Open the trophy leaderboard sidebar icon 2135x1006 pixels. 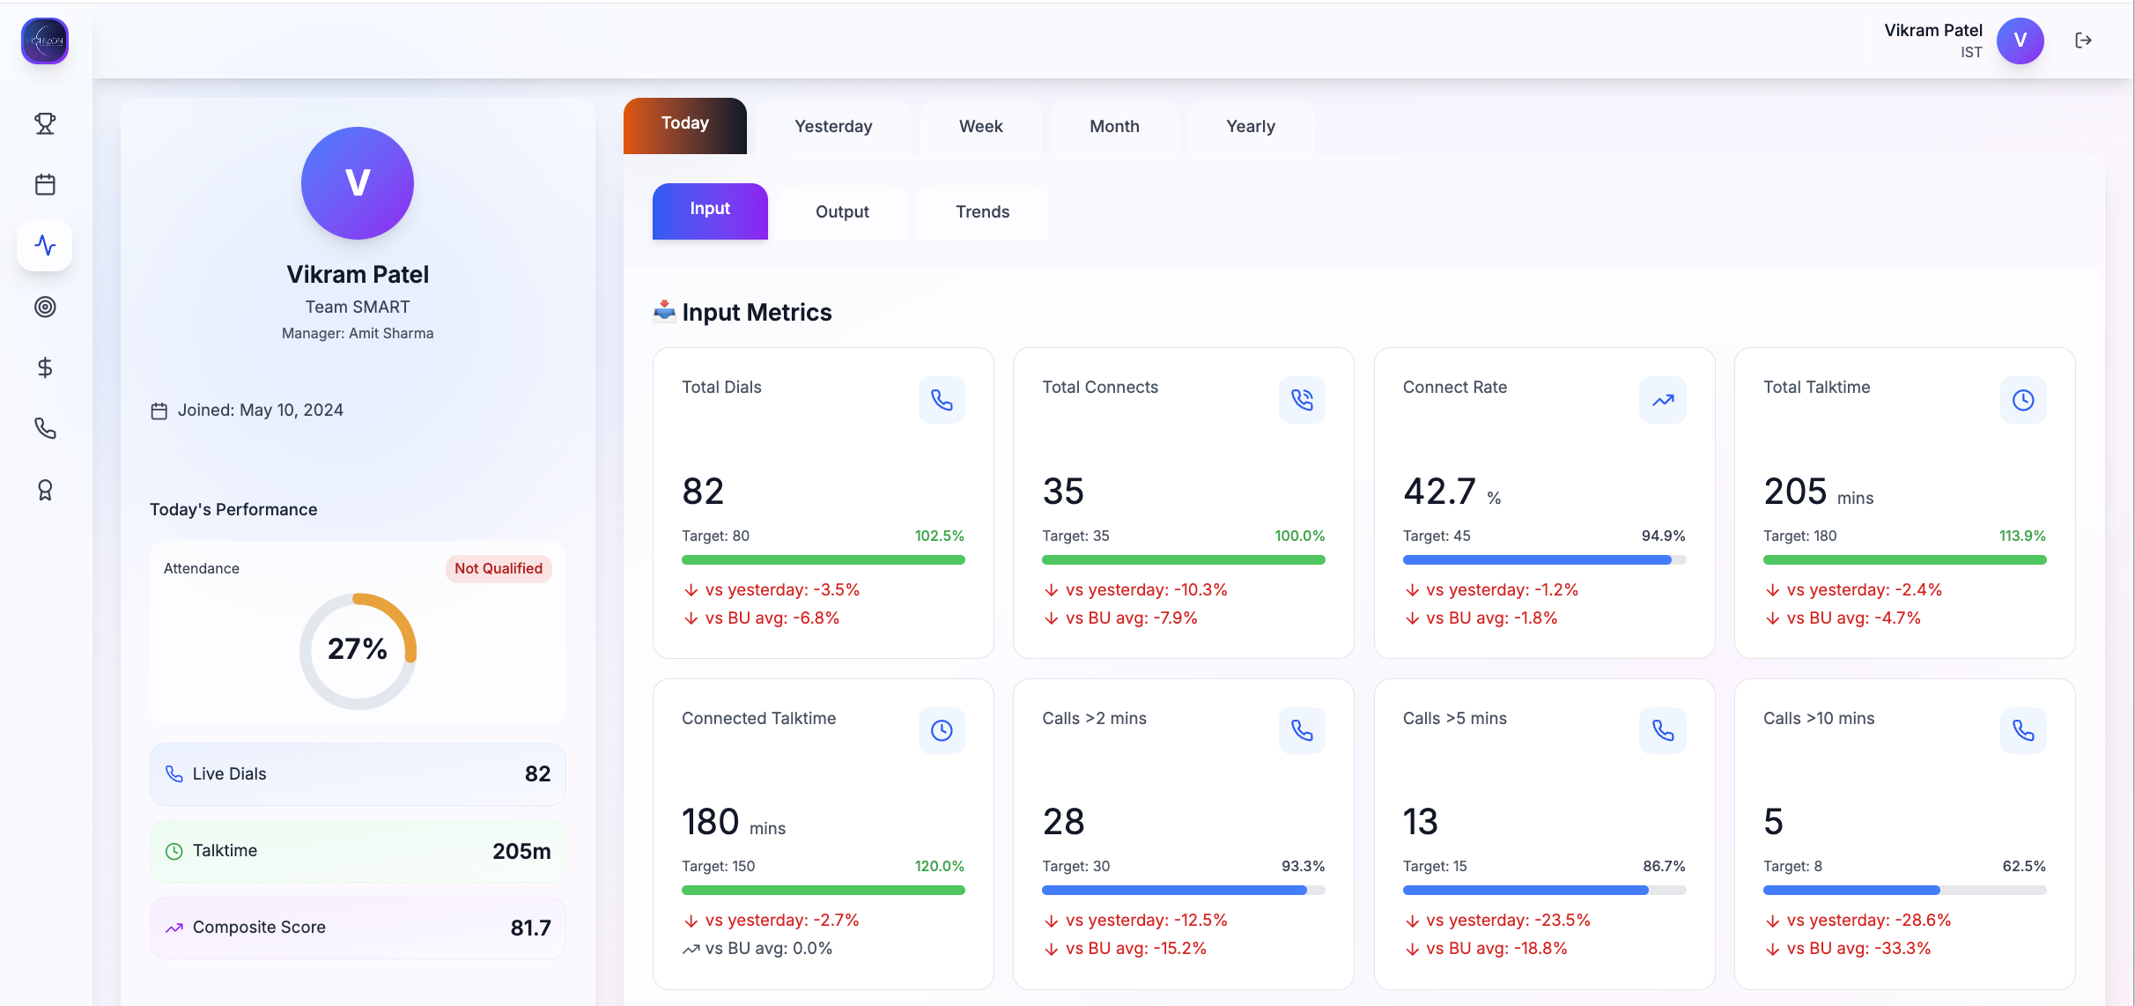pos(45,123)
